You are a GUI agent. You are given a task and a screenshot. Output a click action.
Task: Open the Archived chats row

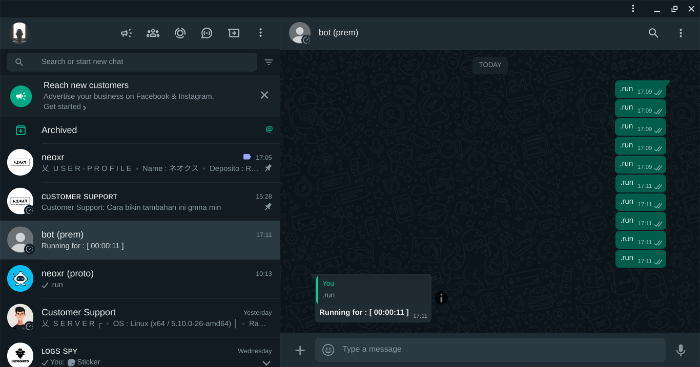coord(140,130)
